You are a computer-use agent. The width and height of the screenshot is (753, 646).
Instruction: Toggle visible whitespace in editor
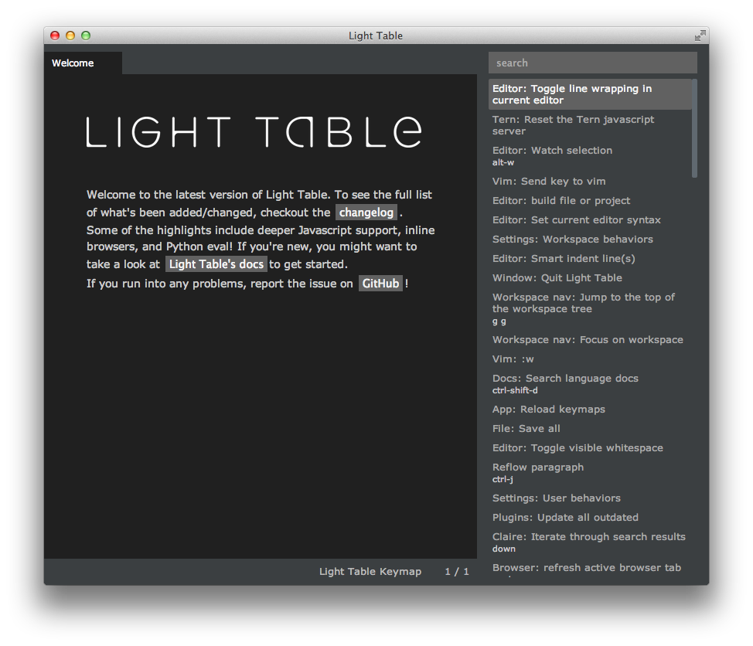click(x=578, y=448)
